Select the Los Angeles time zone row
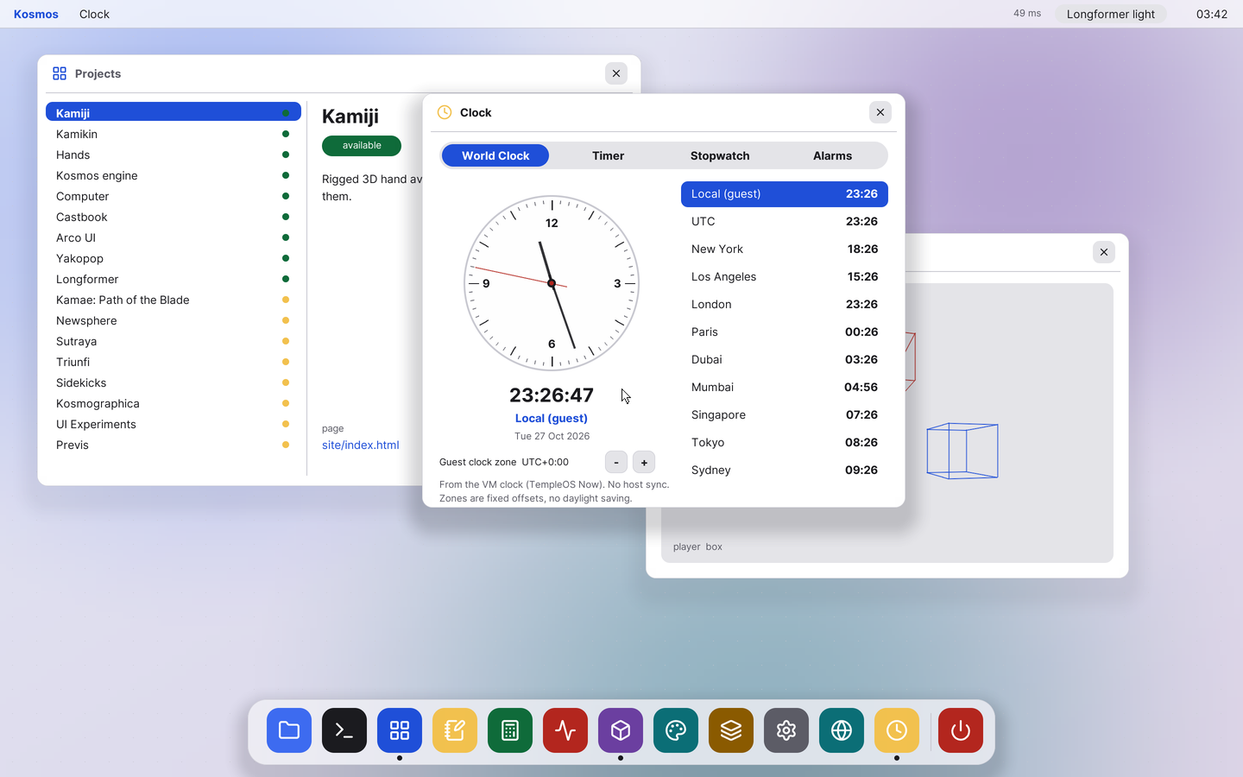The image size is (1243, 777). (x=785, y=276)
